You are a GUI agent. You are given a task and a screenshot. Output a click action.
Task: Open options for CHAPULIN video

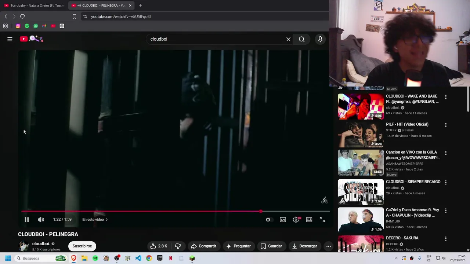446,211
